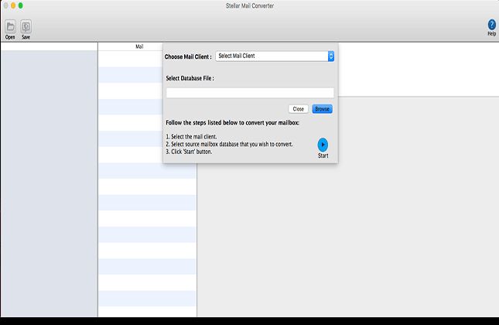Viewport: 499px width, 325px height.
Task: Click step "3. Click 'Start' button."
Action: point(189,152)
